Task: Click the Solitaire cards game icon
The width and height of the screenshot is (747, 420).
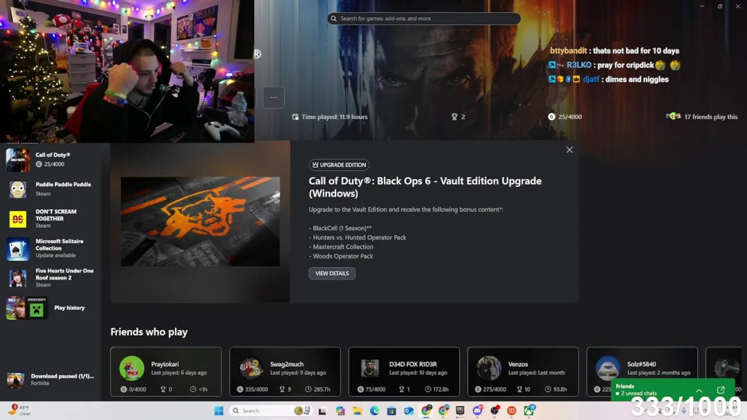Action: (x=18, y=249)
